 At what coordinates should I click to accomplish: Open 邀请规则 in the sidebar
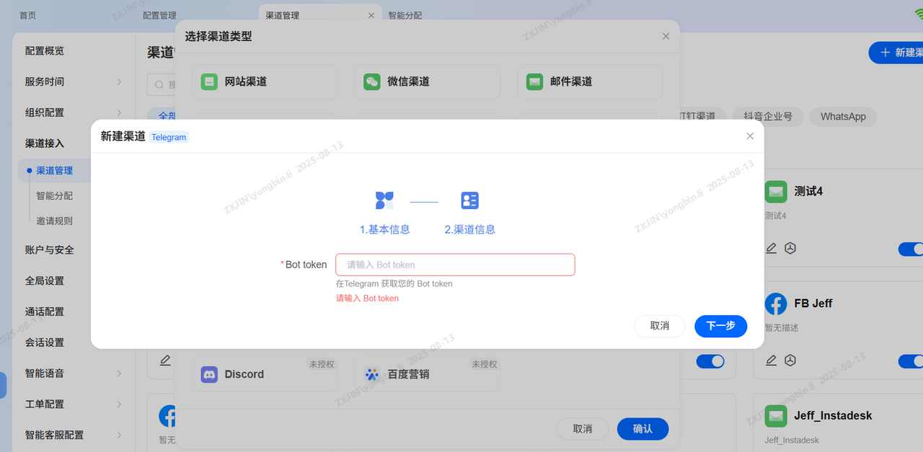click(55, 221)
